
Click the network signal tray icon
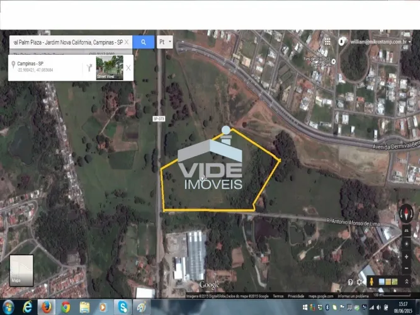tap(372, 307)
